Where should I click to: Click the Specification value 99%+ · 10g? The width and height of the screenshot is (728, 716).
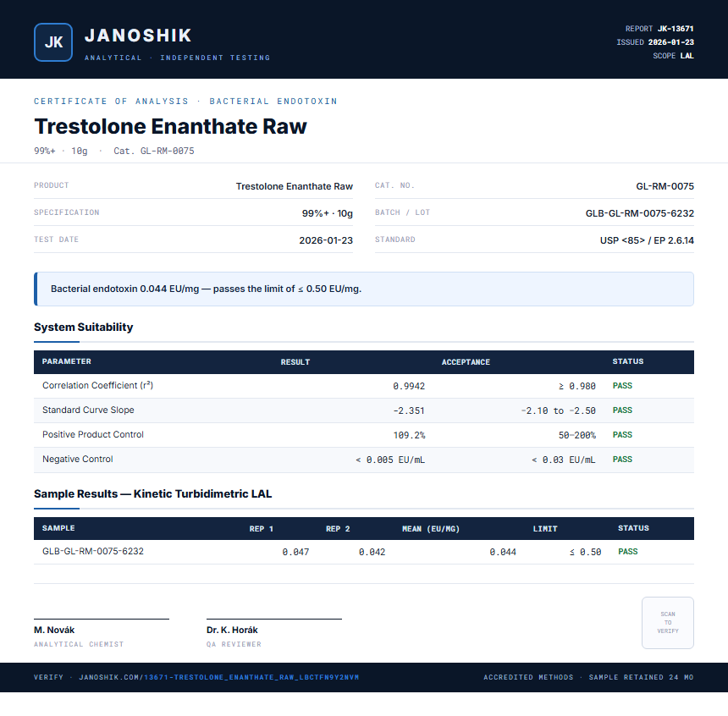click(328, 213)
